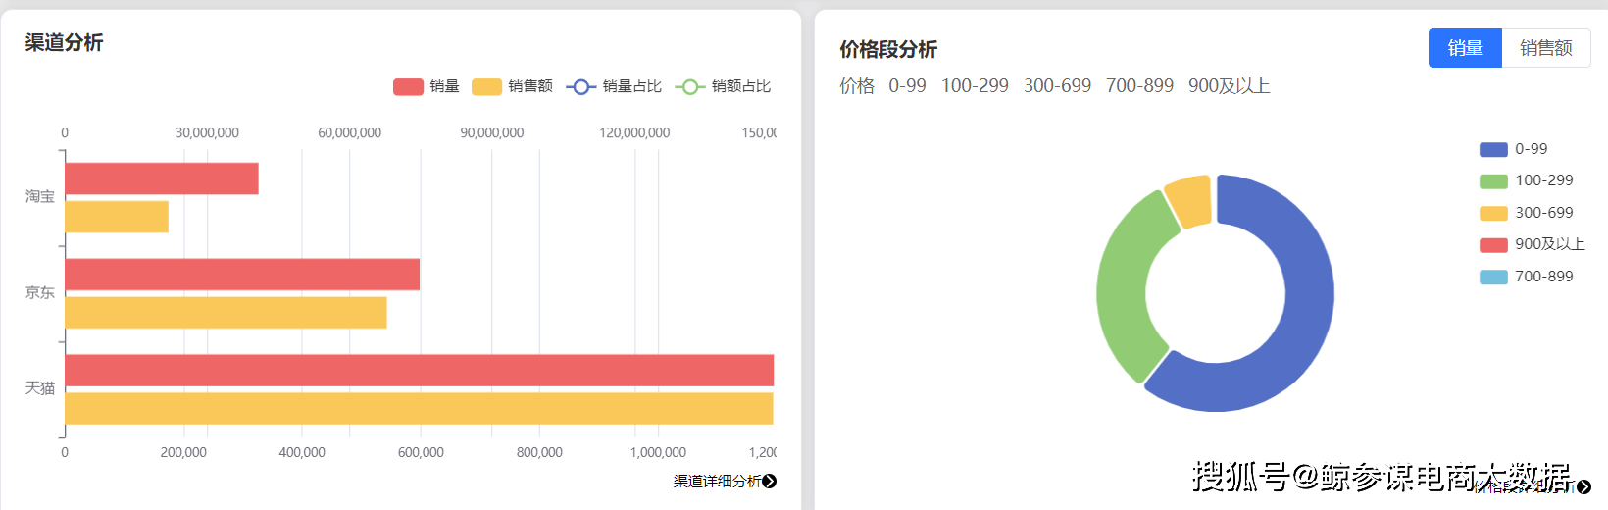
Task: Switch to the 销量 tab
Action: pyautogui.click(x=1465, y=48)
